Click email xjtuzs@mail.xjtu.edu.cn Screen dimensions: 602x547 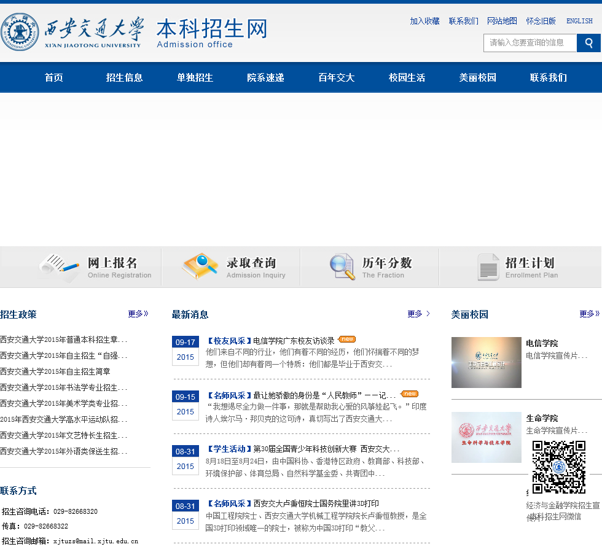tap(96, 541)
